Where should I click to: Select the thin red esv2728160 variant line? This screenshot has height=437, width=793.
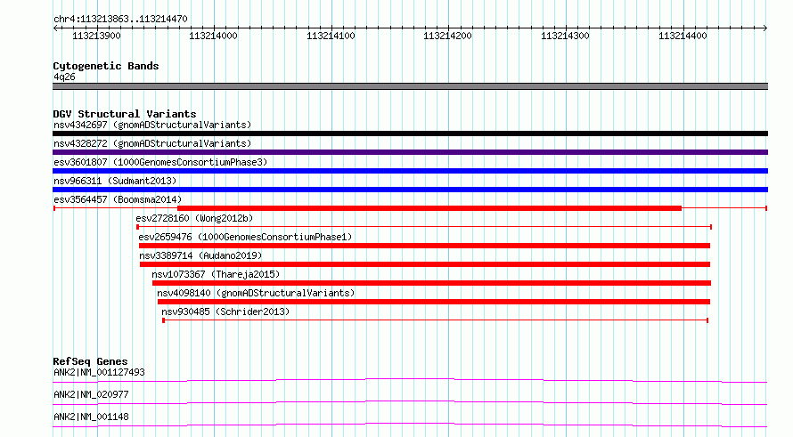tap(424, 227)
